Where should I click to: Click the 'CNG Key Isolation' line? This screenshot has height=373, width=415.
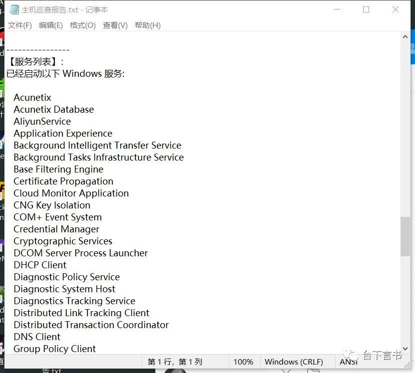tap(52, 205)
